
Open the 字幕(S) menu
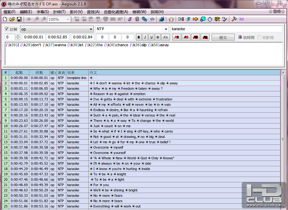coord(43,12)
